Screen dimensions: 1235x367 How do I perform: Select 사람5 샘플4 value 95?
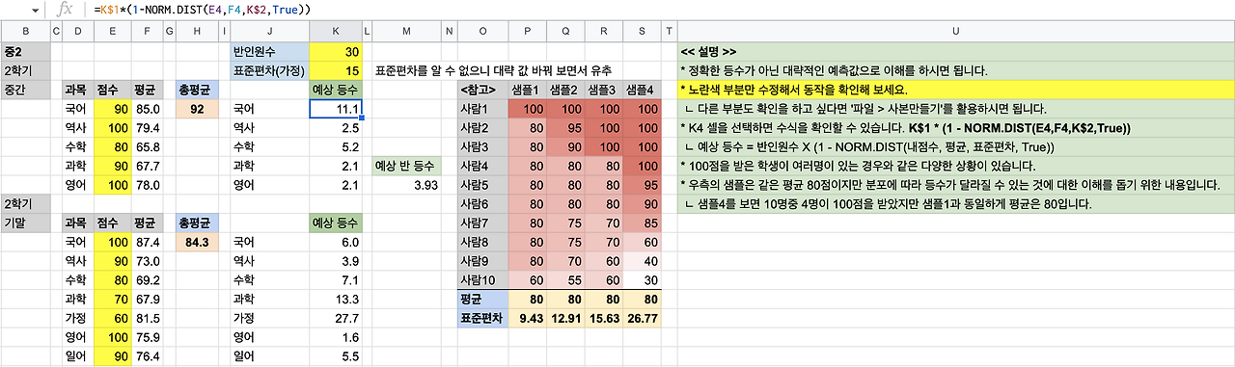point(642,185)
